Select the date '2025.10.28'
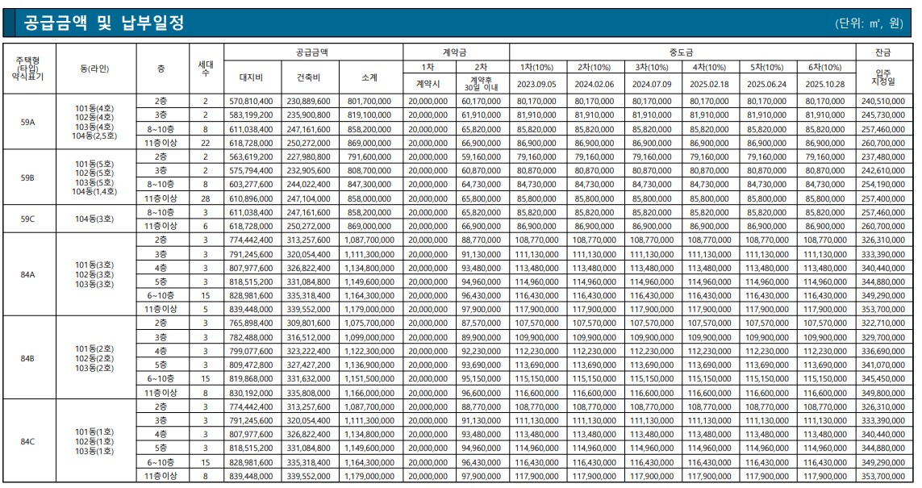 (825, 84)
